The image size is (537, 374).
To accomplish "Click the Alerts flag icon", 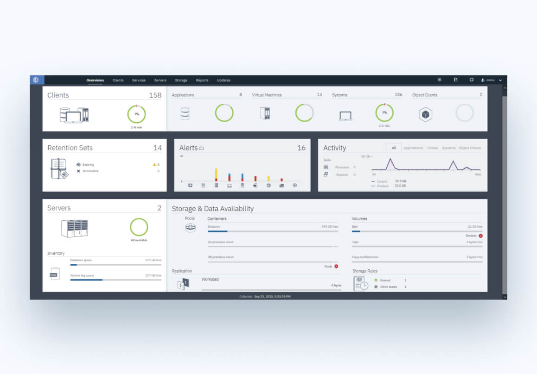I will pos(202,149).
